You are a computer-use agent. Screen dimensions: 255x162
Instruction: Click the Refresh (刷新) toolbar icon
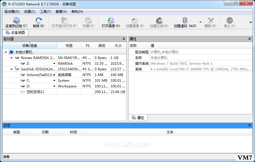39,20
